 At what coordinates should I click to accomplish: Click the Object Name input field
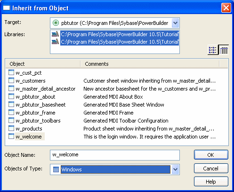tap(115, 155)
